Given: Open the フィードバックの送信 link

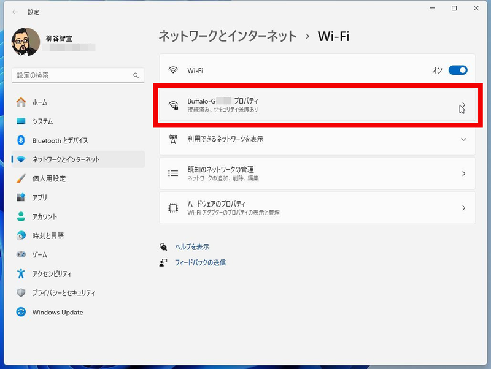Looking at the screenshot, I should click(x=201, y=262).
